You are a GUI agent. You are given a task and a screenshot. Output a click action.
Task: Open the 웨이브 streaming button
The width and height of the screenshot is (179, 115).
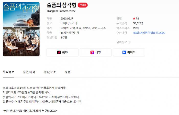pos(129,52)
